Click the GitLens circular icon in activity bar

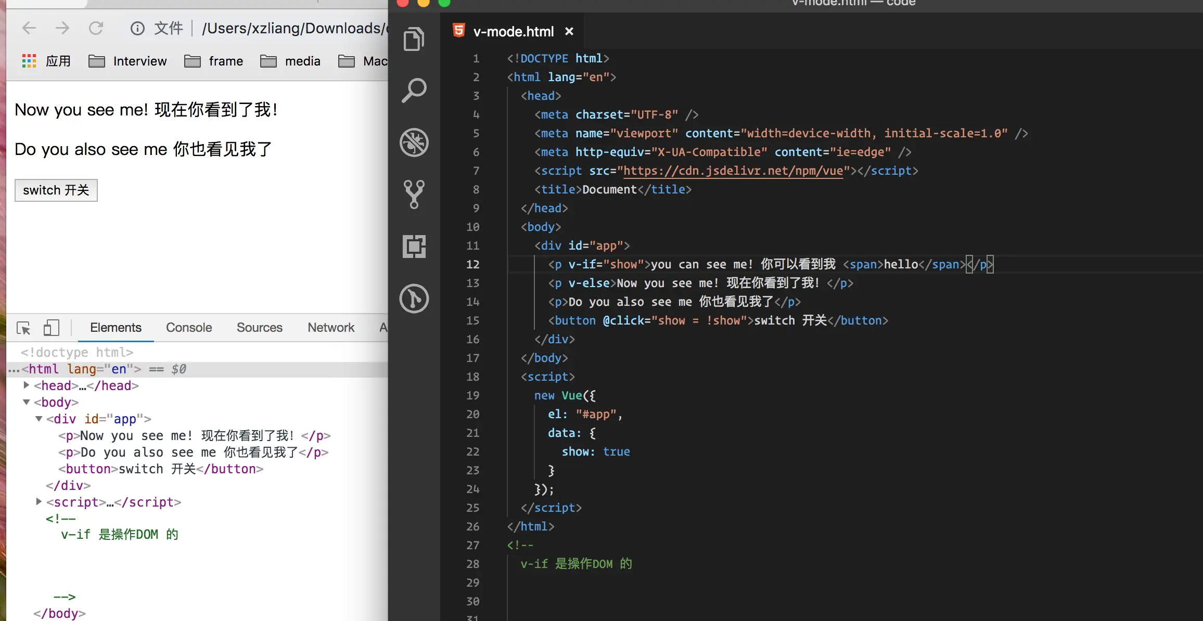414,299
